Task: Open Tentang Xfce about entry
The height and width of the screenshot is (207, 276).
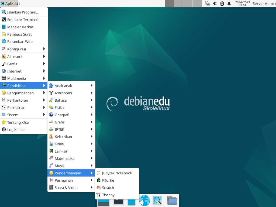Action: tap(24, 122)
